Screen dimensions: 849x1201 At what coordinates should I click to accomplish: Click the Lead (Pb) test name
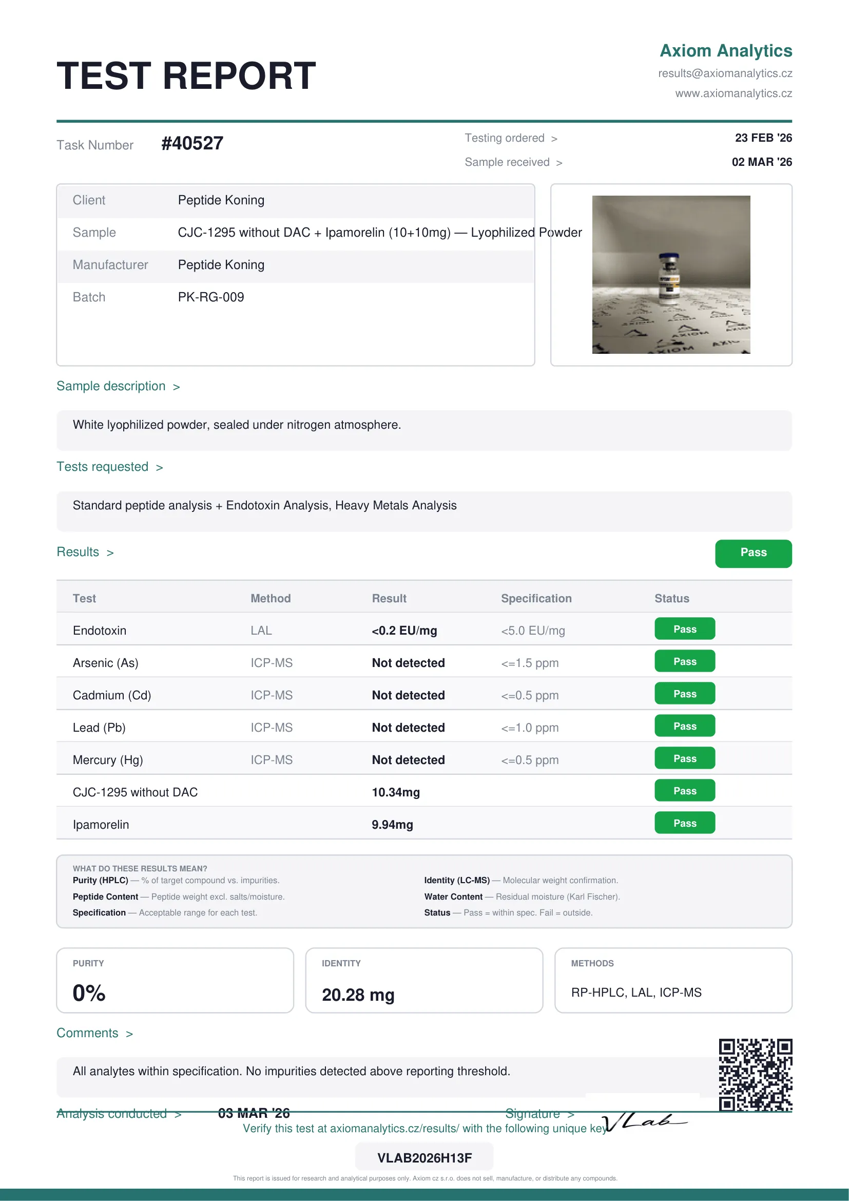click(100, 728)
